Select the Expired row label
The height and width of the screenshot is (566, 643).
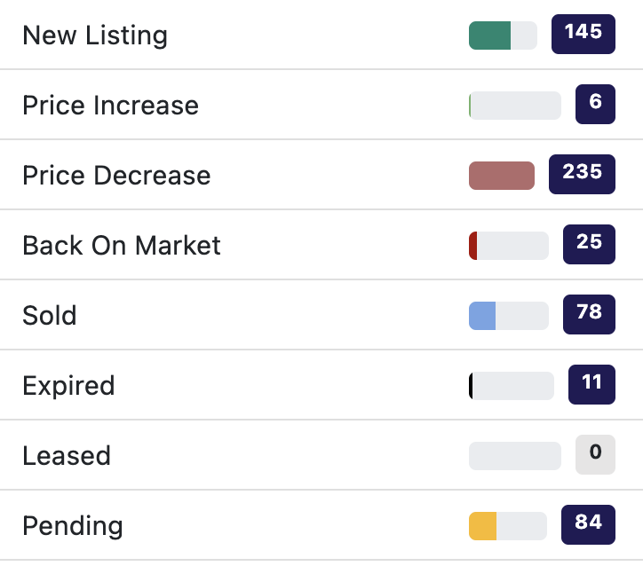68,386
